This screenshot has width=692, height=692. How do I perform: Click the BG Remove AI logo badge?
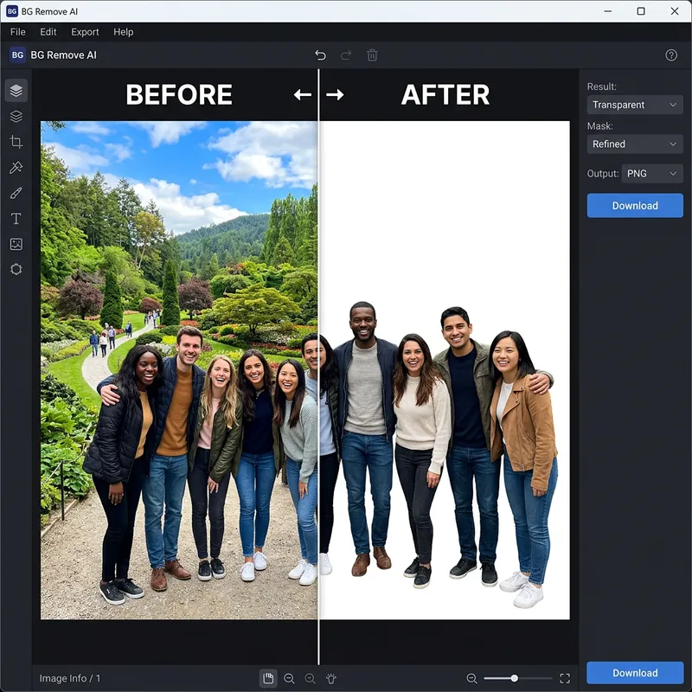pyautogui.click(x=16, y=54)
